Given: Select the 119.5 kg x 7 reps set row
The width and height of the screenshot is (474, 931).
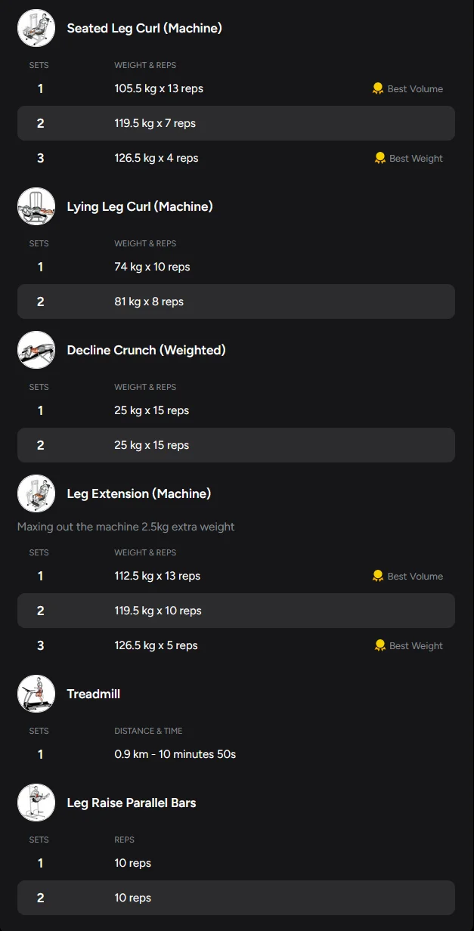Looking at the screenshot, I should 236,123.
